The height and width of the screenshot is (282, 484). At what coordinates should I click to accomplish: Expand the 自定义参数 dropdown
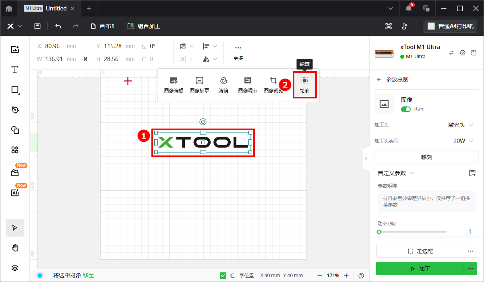(396, 173)
